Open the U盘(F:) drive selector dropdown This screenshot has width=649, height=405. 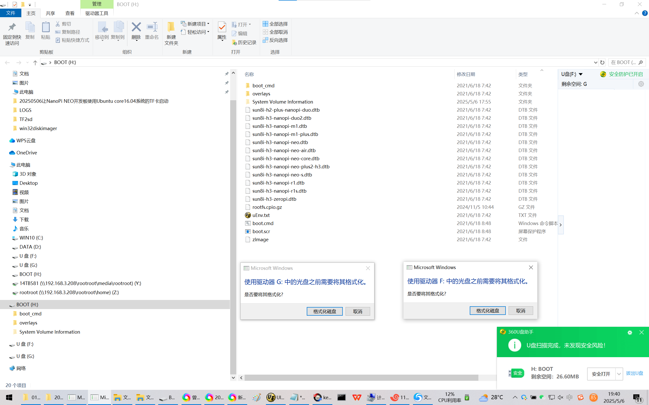[581, 74]
